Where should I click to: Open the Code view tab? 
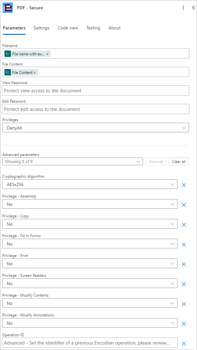68,28
